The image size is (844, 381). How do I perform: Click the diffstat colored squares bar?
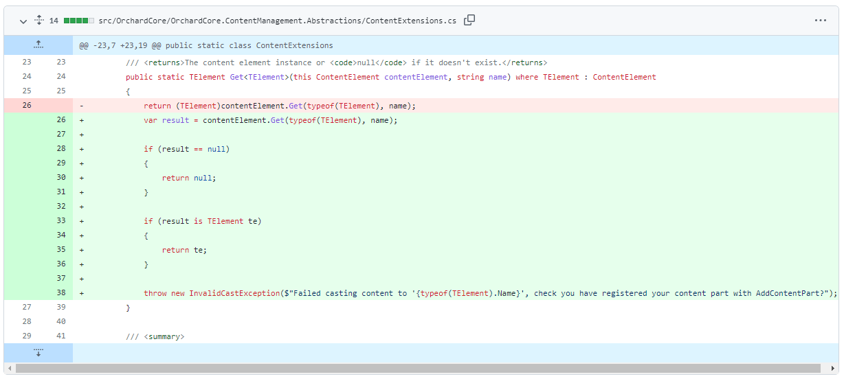click(79, 21)
